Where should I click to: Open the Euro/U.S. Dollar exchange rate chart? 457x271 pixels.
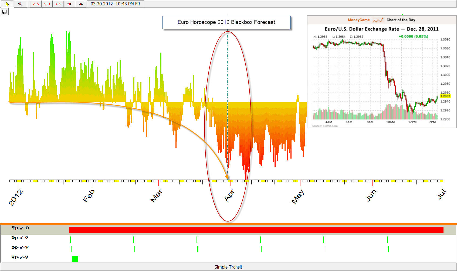tap(381, 72)
